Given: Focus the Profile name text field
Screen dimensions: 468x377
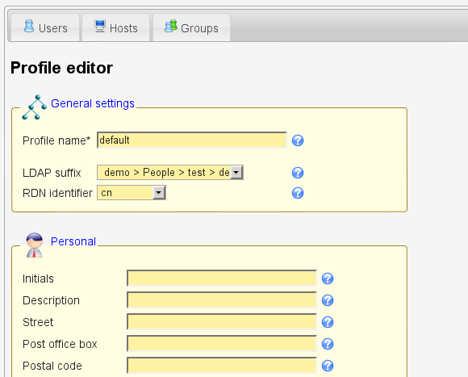Looking at the screenshot, I should click(192, 140).
